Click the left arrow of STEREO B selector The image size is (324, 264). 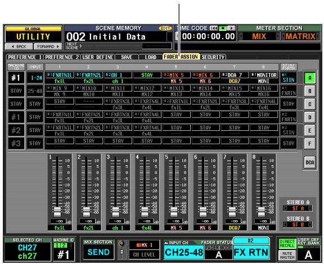pos(285,225)
